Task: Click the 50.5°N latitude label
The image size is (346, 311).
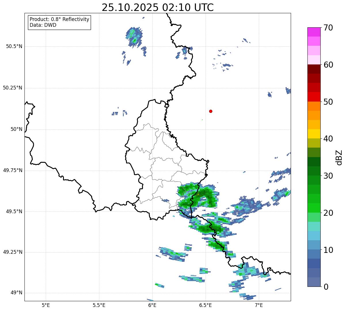Action: (14, 46)
